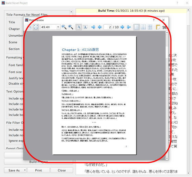Click the Close button in Build Novel Project
Image resolution: width=192 pixels, height=177 pixels.
pos(62,170)
